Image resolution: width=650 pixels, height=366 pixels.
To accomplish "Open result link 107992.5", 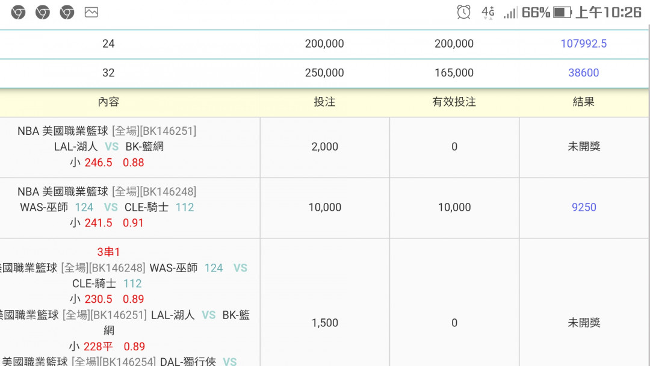I will point(584,43).
